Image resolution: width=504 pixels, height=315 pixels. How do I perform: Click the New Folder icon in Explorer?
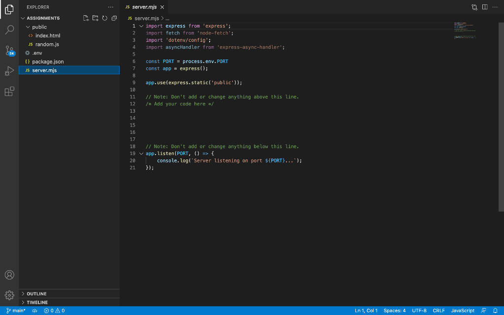click(95, 18)
